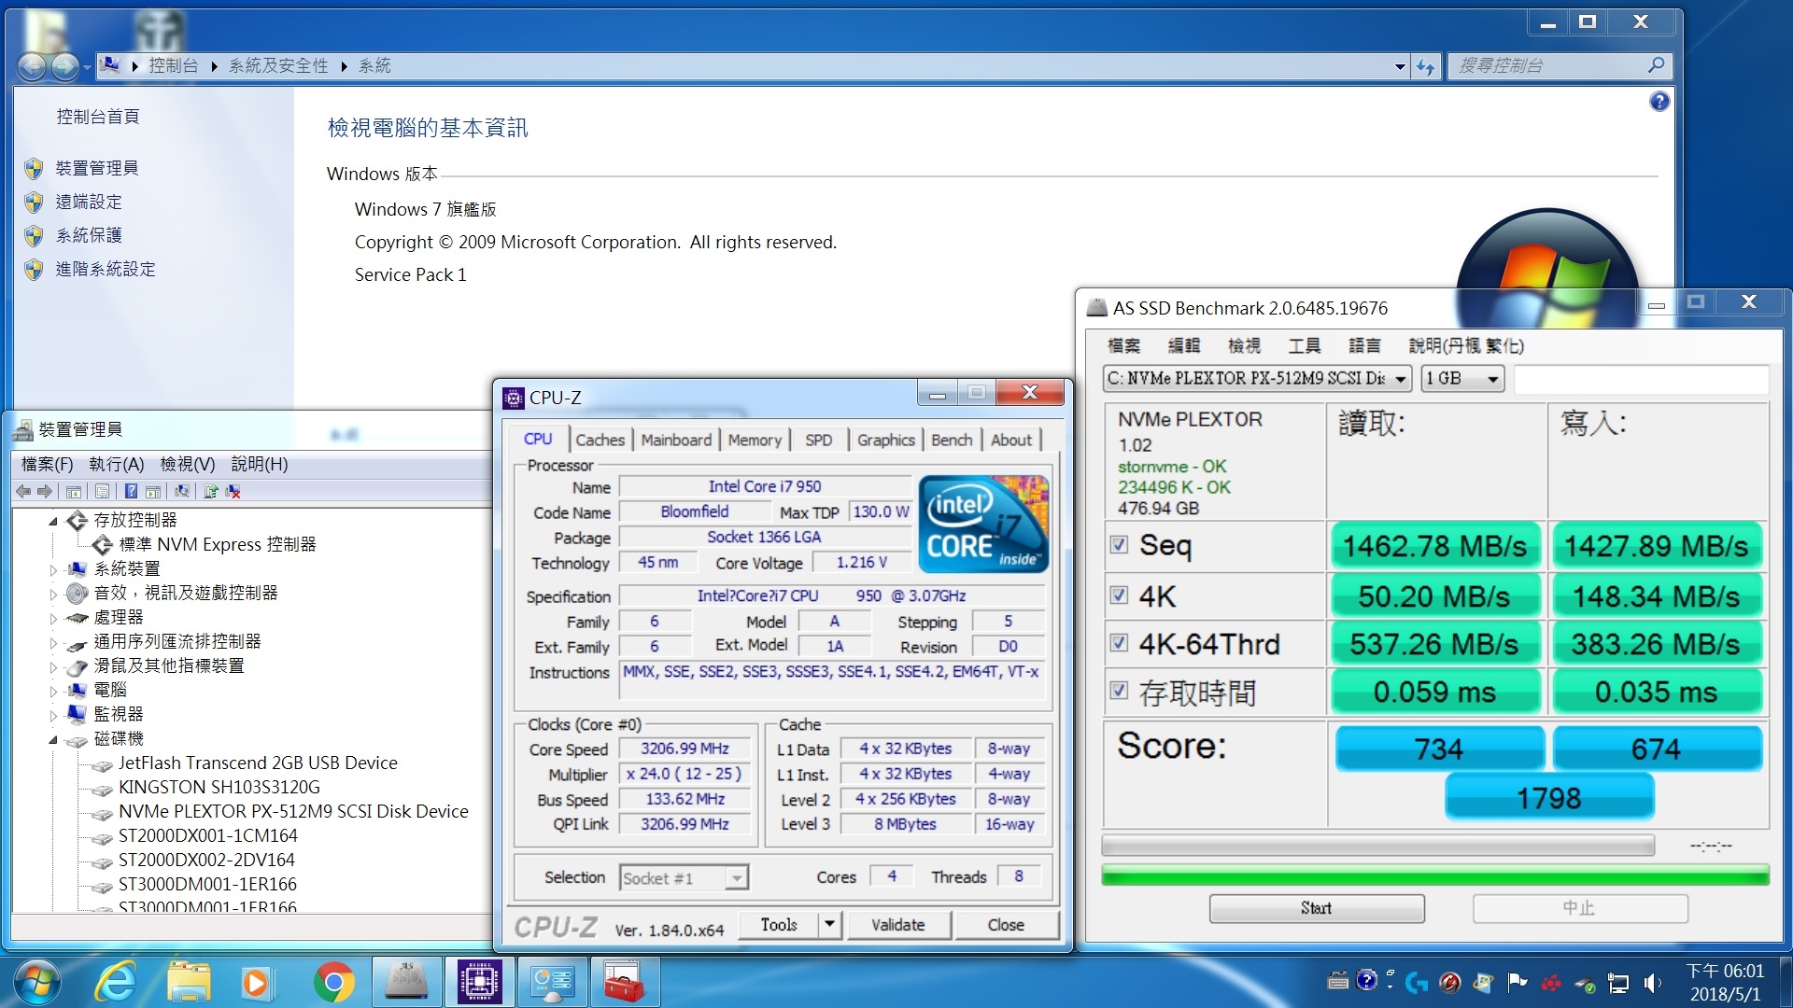Screen dimensions: 1793x1008
Task: Switch to AS SSD Benchmark taskbar icon
Action: 407,982
